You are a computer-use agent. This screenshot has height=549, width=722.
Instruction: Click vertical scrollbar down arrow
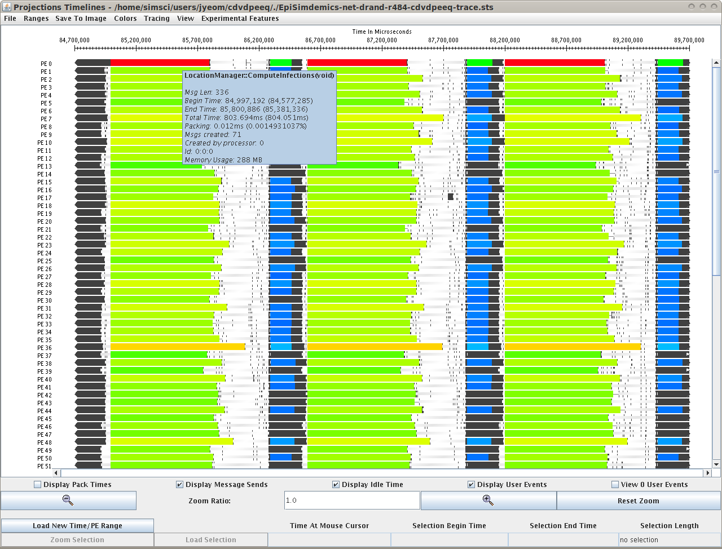pyautogui.click(x=716, y=464)
